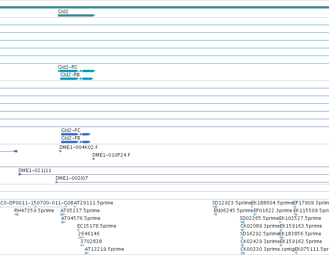This screenshot has width=329, height=255.
Task: Click the AT05237.5prime EST glyph
Action: pos(63,214)
